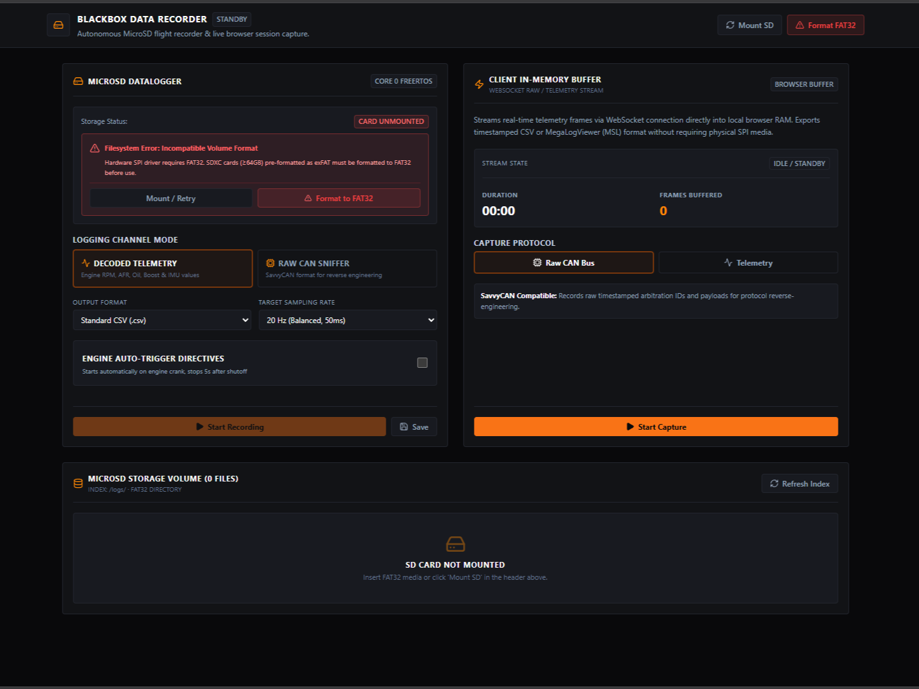Click the CORE 0 FREERTOS badge
919x689 pixels.
[404, 81]
